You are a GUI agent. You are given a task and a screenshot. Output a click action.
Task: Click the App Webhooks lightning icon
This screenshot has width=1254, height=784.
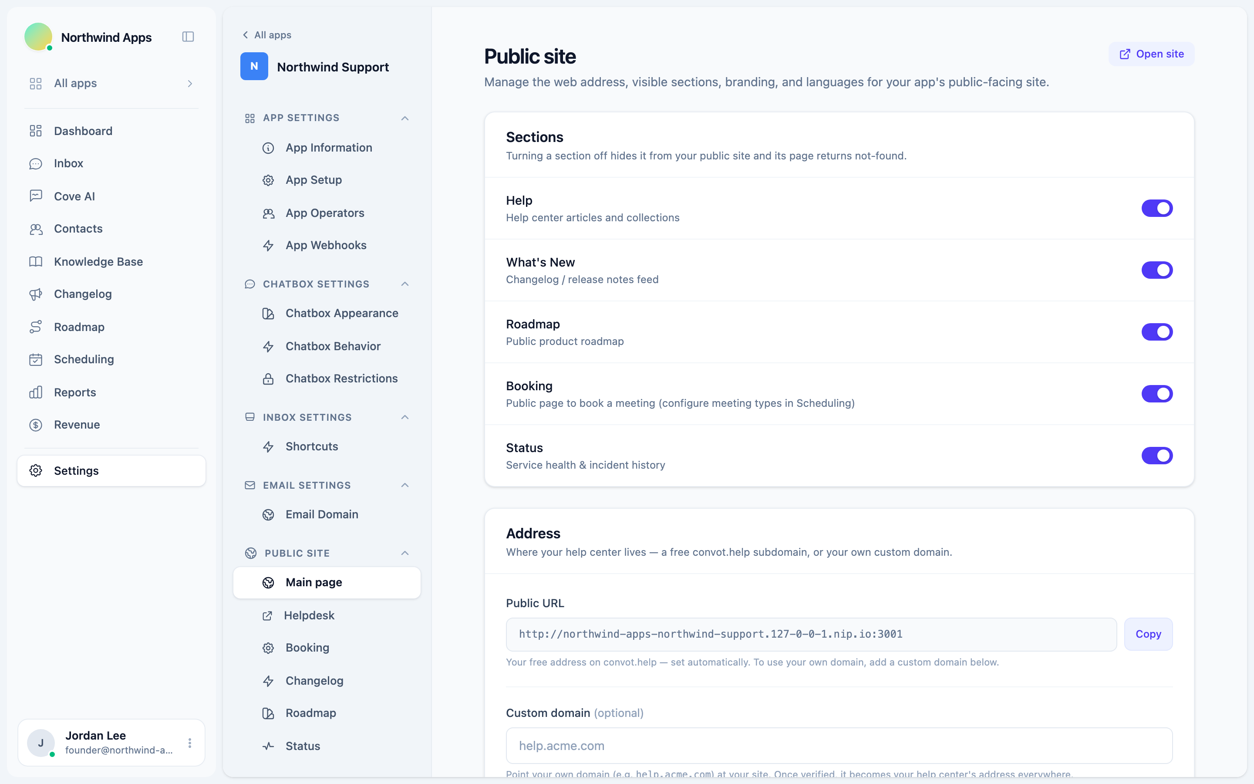pyautogui.click(x=268, y=246)
